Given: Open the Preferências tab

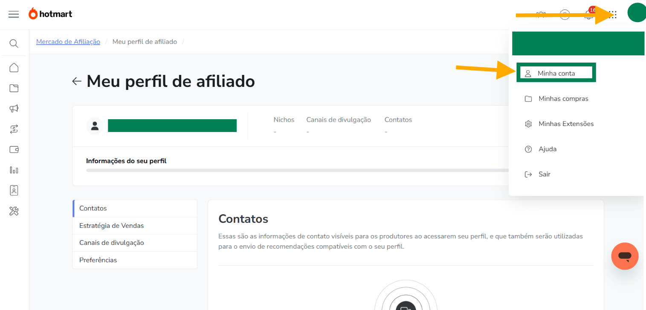Looking at the screenshot, I should 135,260.
